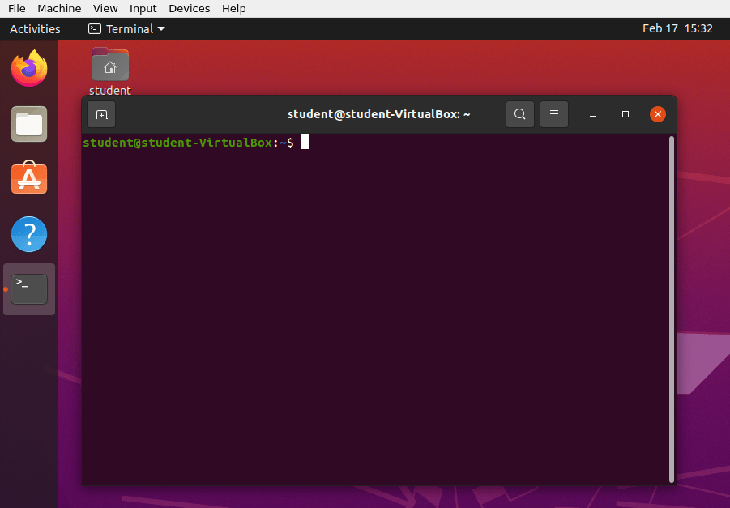Launch Ubuntu Software from the dock
Screen dimensions: 730x508
[28, 178]
